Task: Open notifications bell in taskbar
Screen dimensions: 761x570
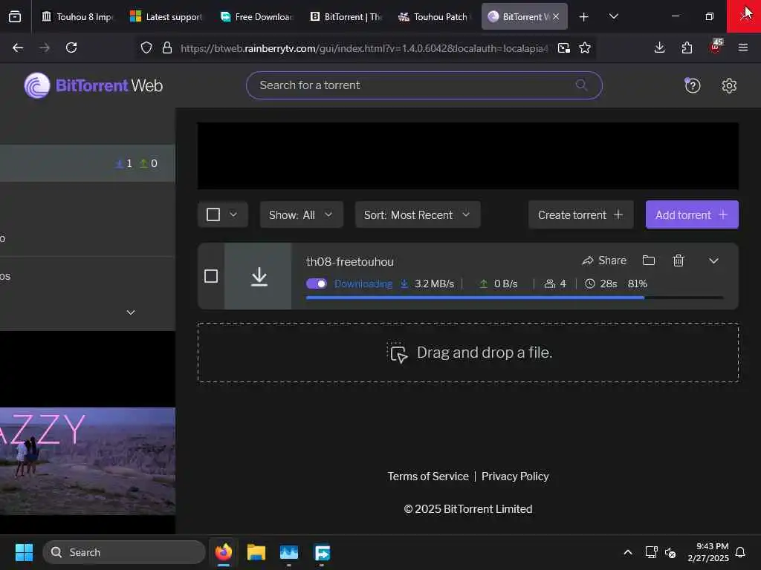Action: tap(740, 552)
